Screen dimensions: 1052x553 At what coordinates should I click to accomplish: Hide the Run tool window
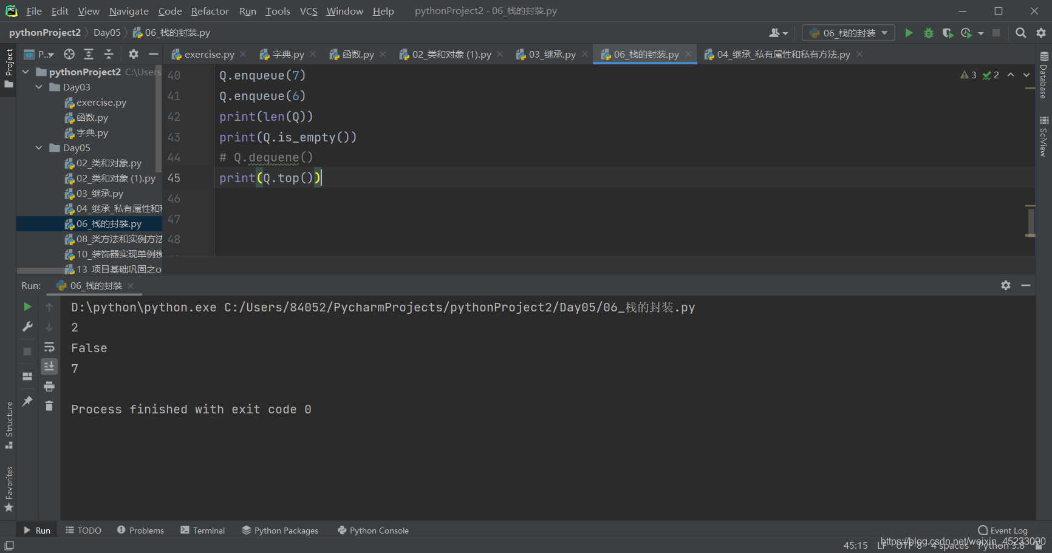pos(1026,285)
